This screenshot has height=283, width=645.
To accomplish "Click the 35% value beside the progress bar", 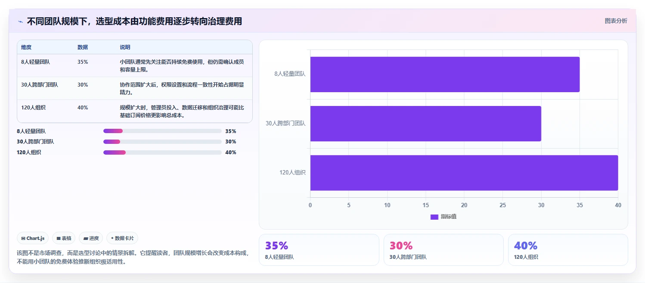I will [231, 131].
